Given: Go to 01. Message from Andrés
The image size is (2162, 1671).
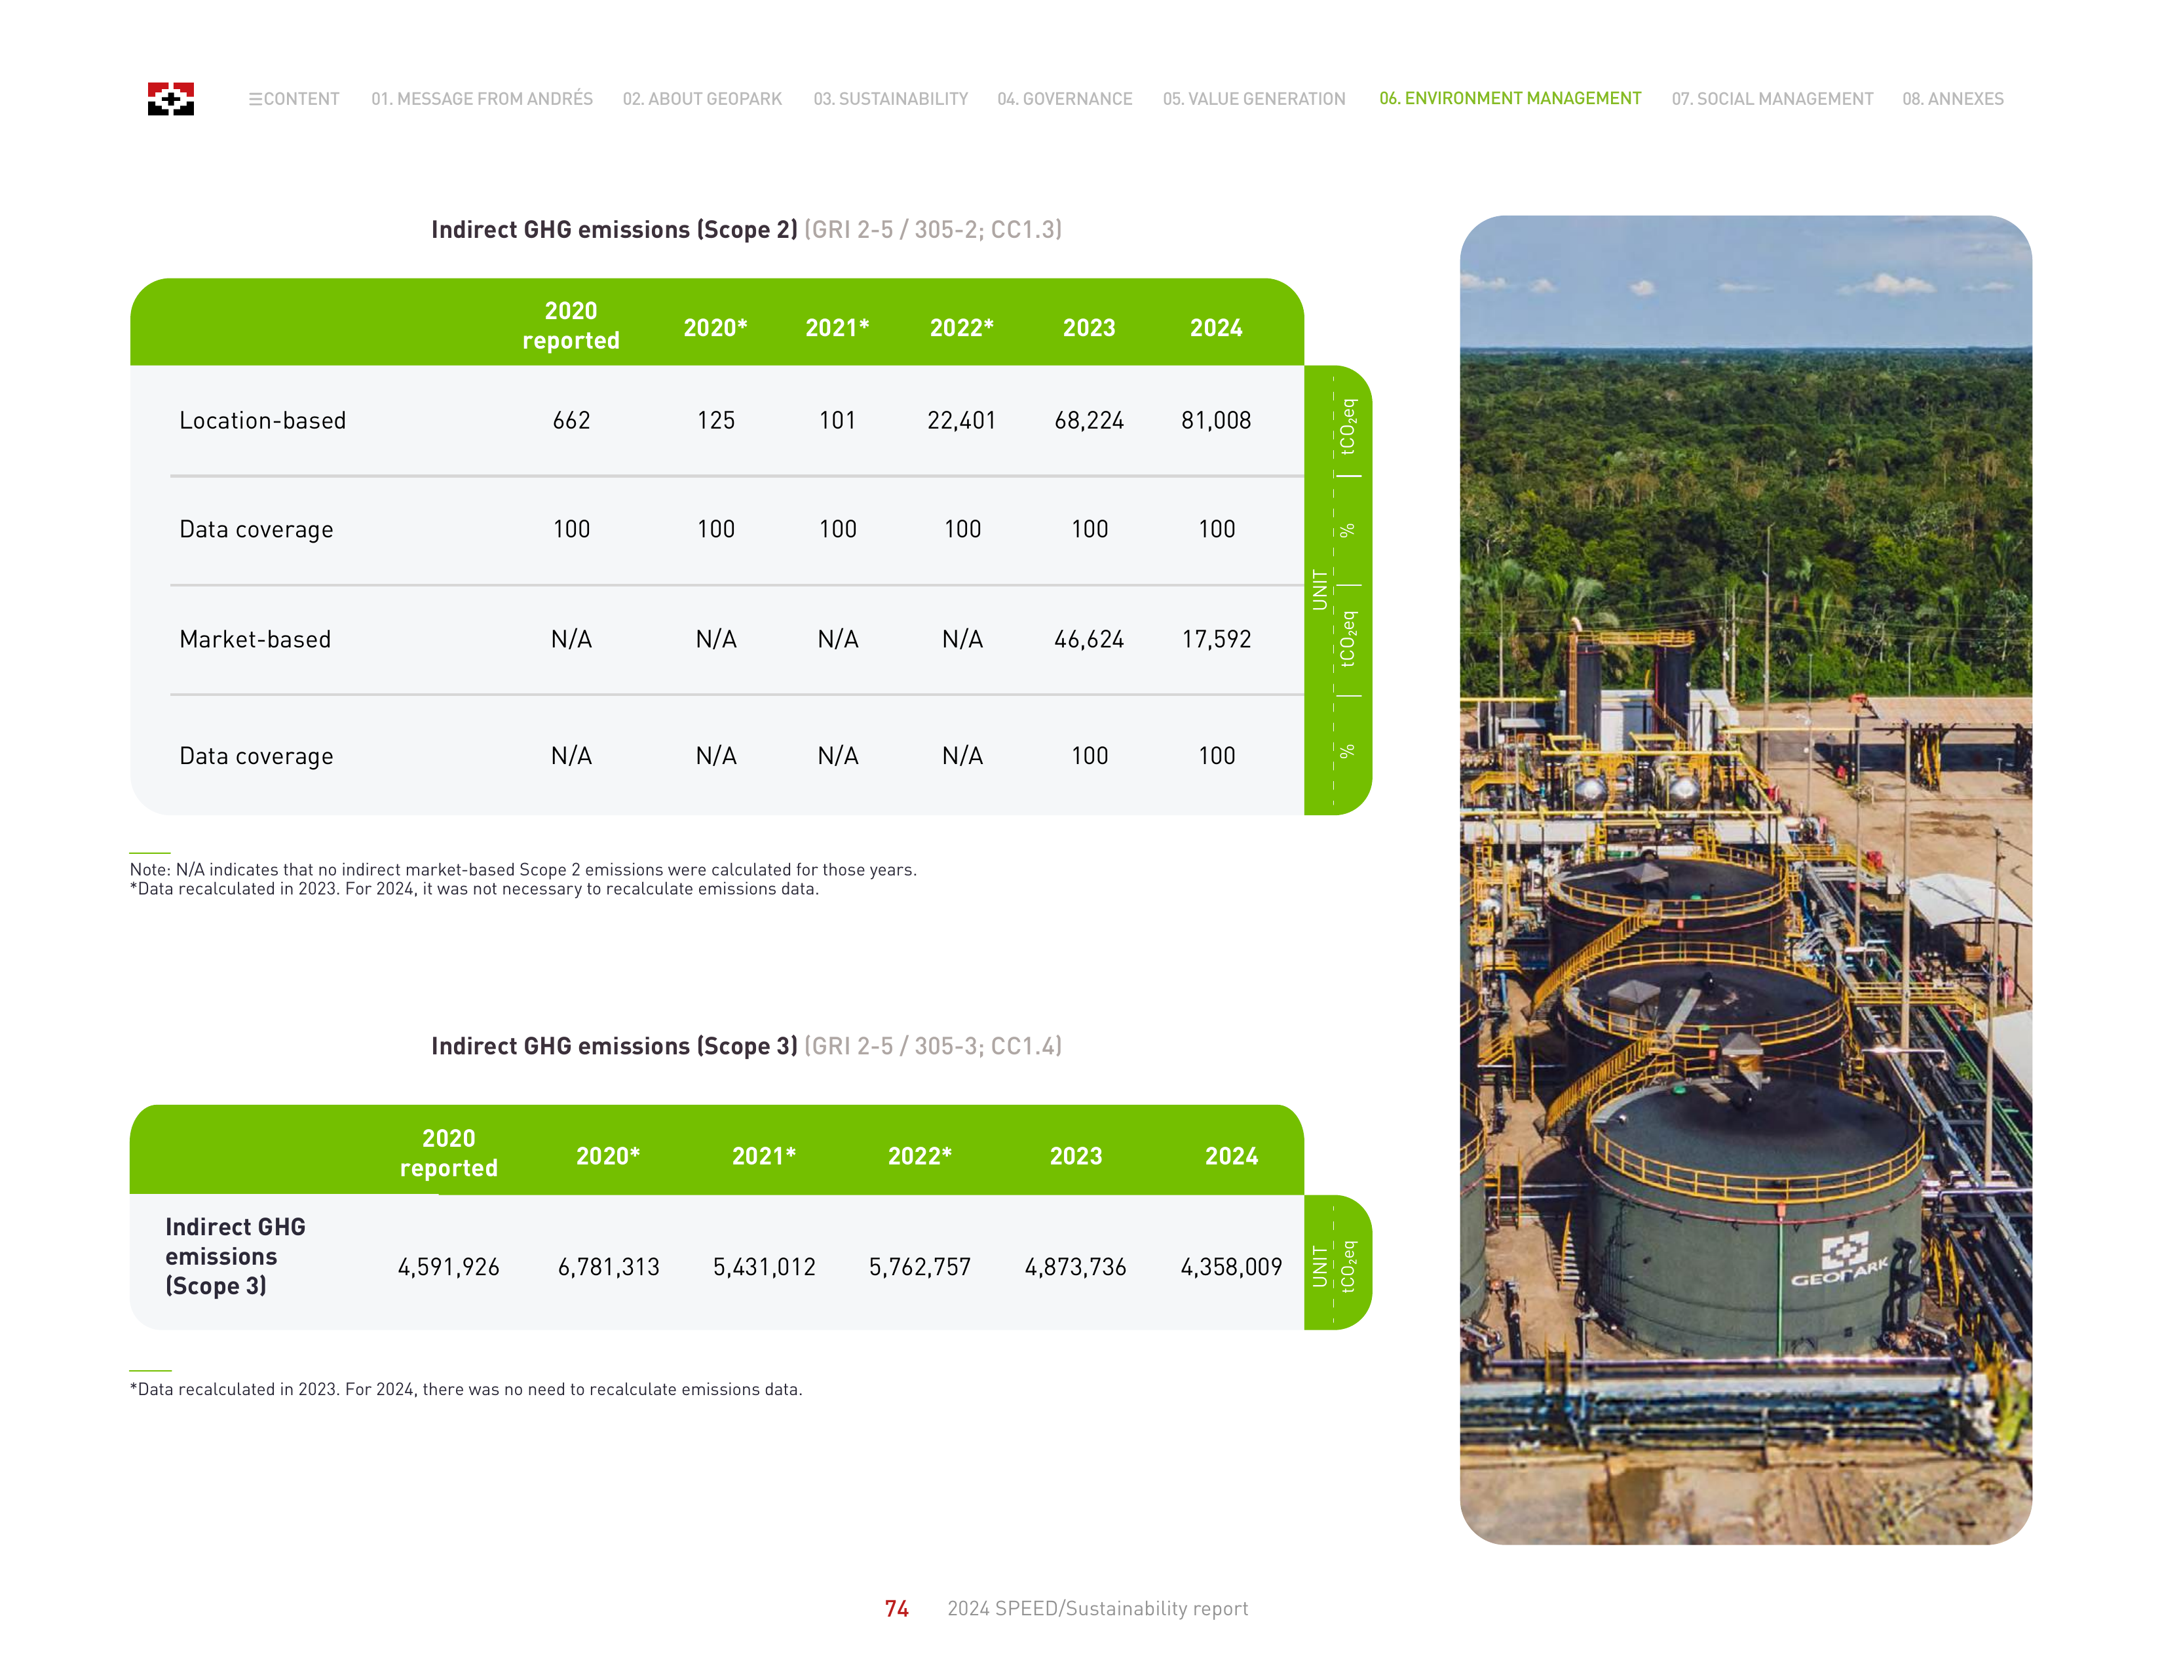Looking at the screenshot, I should coord(482,99).
